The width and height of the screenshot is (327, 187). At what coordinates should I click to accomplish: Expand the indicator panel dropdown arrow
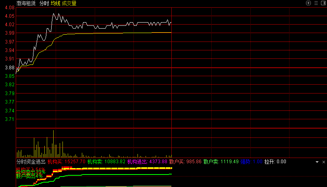[317, 162]
